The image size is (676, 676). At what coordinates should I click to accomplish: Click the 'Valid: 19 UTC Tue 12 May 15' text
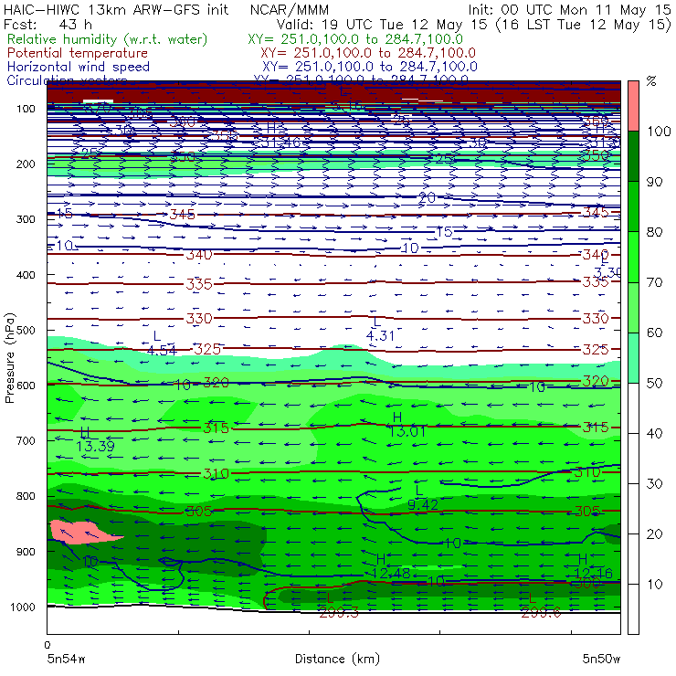tap(382, 25)
